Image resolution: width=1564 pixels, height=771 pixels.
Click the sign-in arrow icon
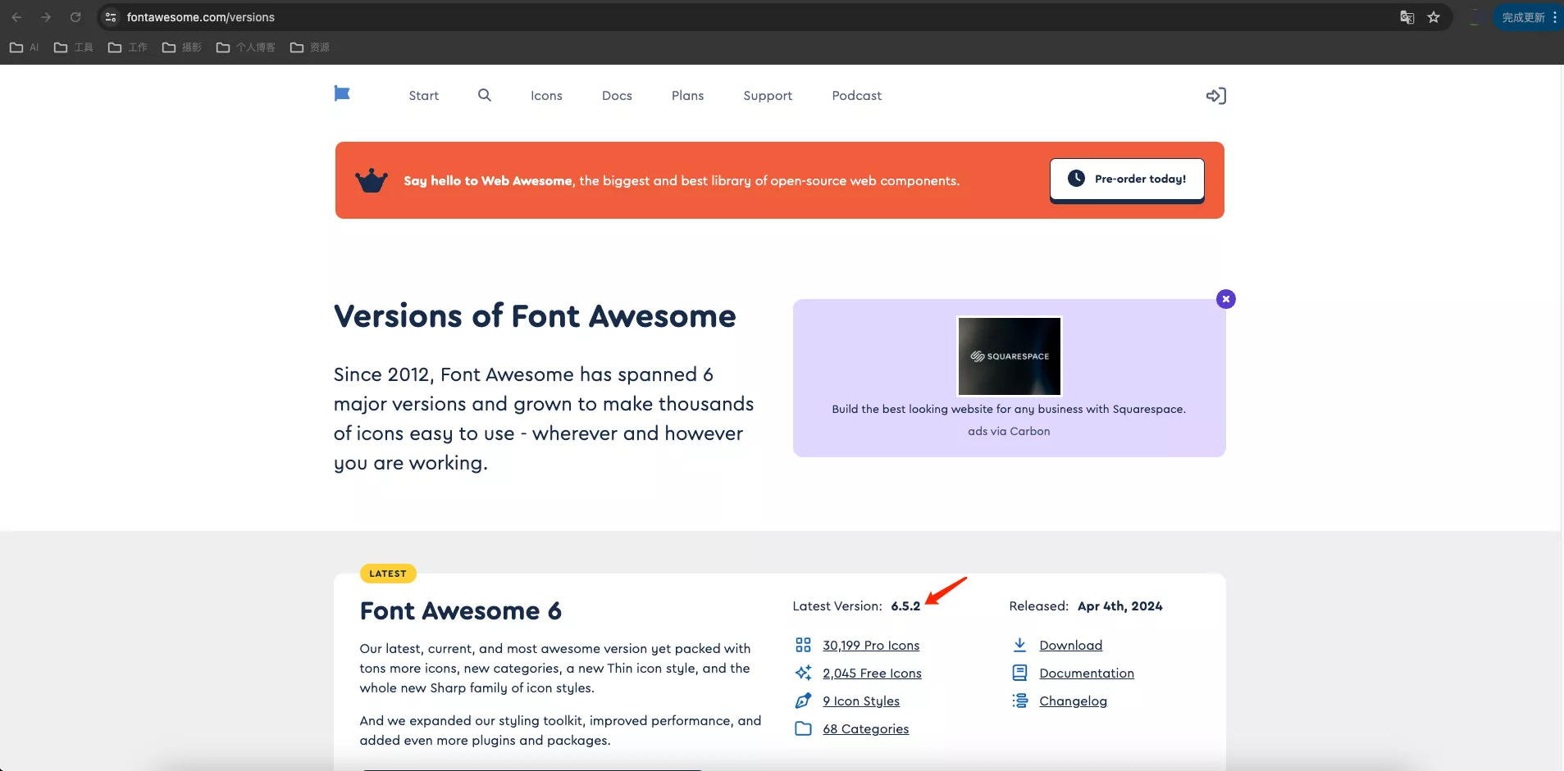point(1216,96)
